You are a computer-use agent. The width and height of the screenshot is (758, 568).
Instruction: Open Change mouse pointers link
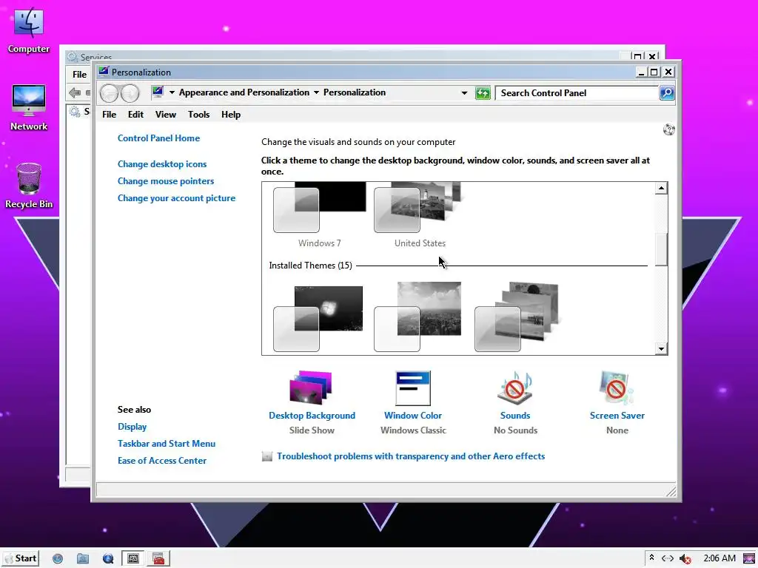pos(166,181)
